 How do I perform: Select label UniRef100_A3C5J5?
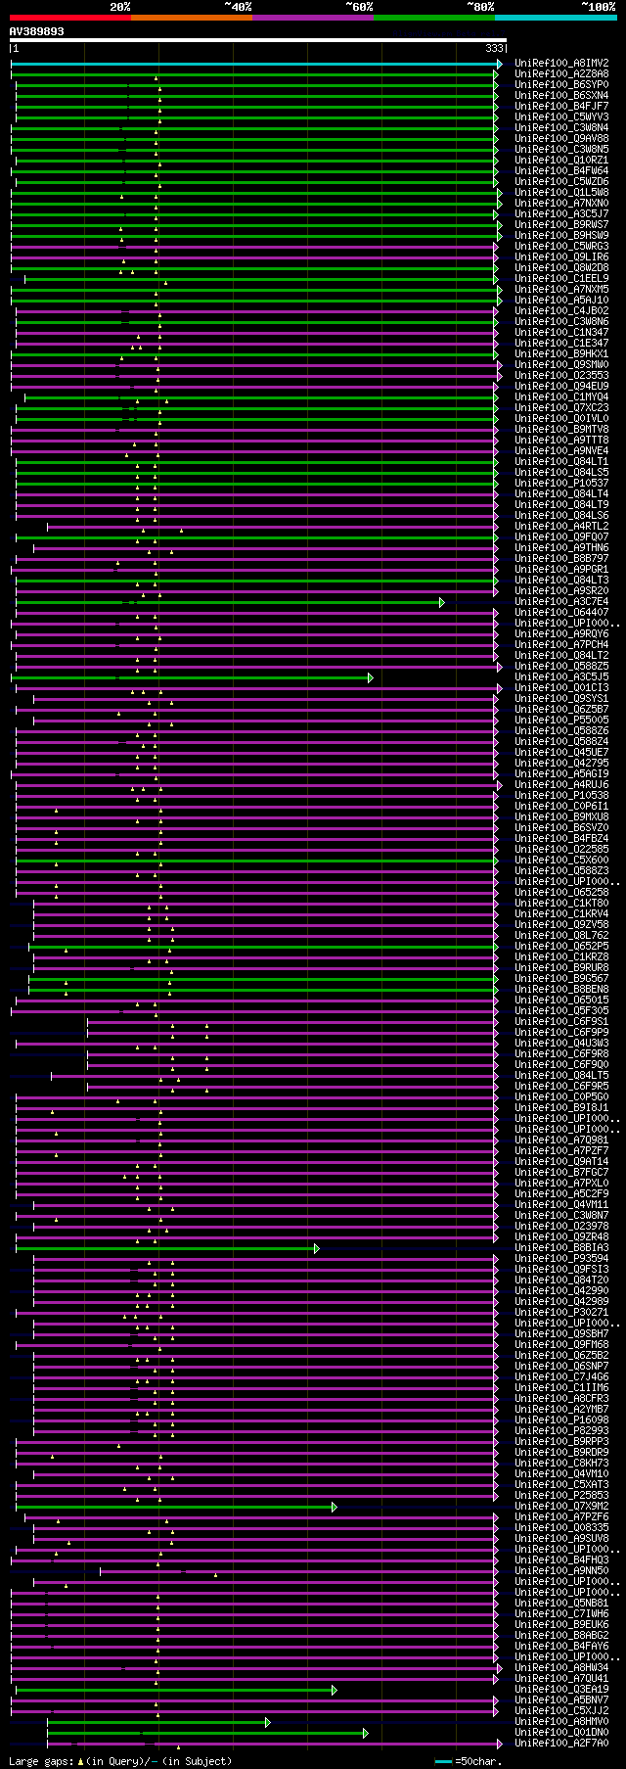(561, 677)
